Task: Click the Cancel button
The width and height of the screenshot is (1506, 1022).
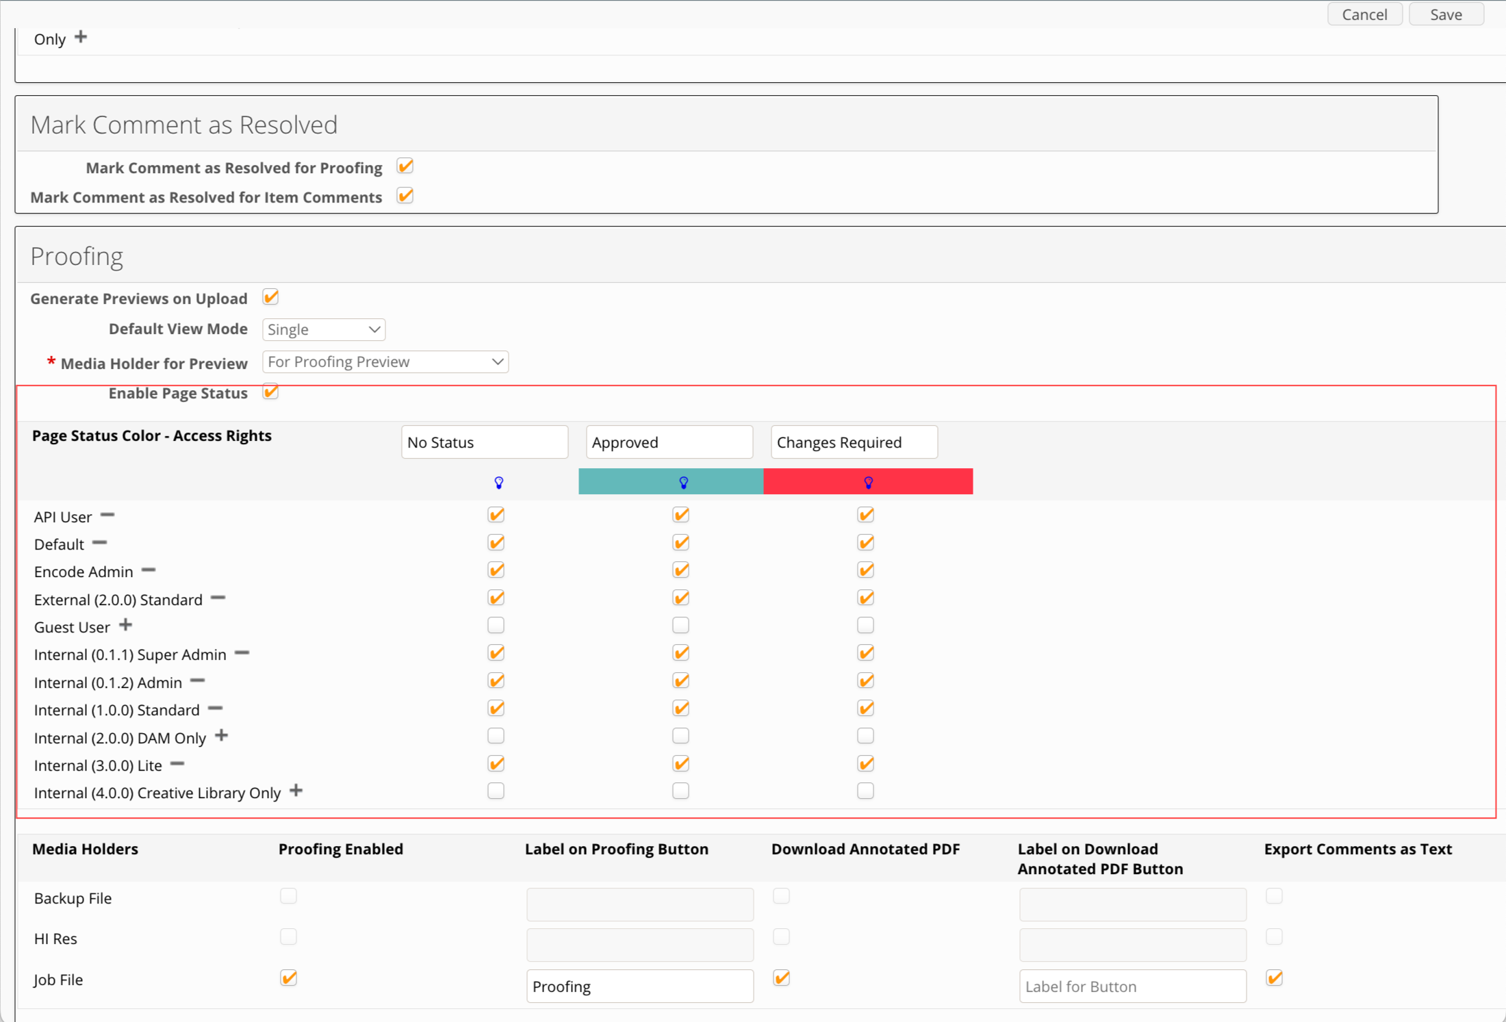Action: tap(1364, 14)
